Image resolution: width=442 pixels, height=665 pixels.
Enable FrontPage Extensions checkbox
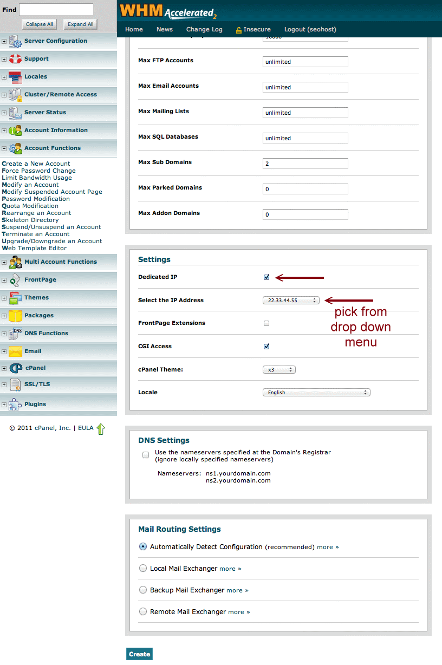point(266,323)
